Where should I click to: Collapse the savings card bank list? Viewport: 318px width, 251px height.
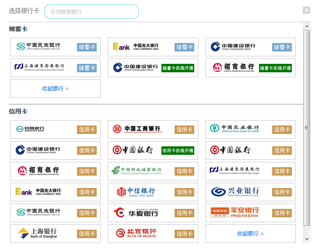[x=55, y=89]
